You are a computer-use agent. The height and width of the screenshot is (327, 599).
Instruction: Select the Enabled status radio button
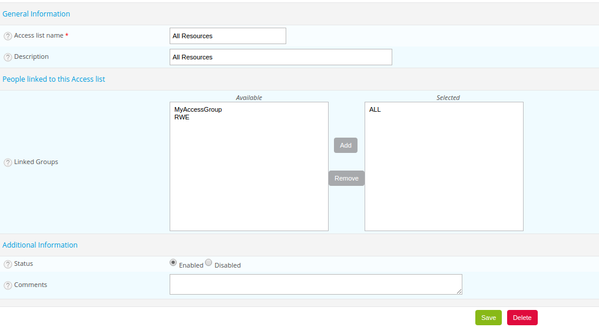pyautogui.click(x=173, y=262)
